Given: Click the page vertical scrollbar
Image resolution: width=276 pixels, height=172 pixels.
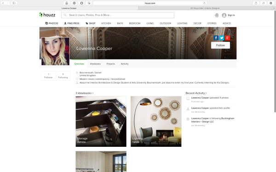Looking at the screenshot, I should [x=275, y=61].
